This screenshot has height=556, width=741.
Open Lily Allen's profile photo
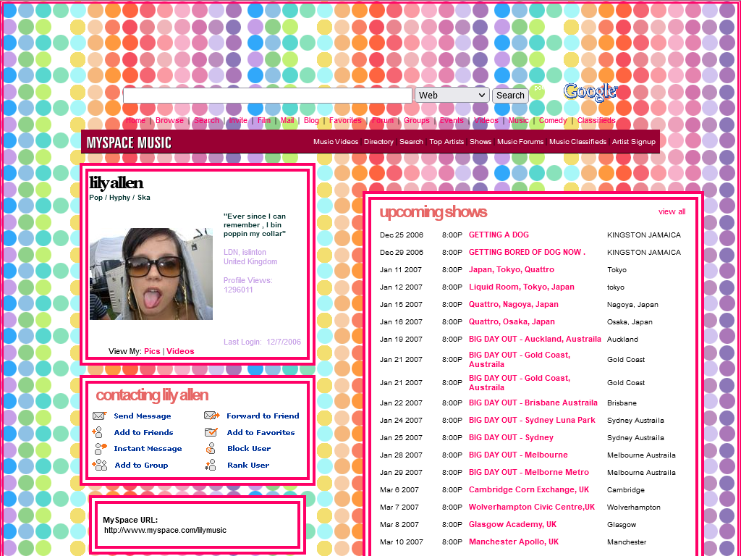tap(151, 274)
